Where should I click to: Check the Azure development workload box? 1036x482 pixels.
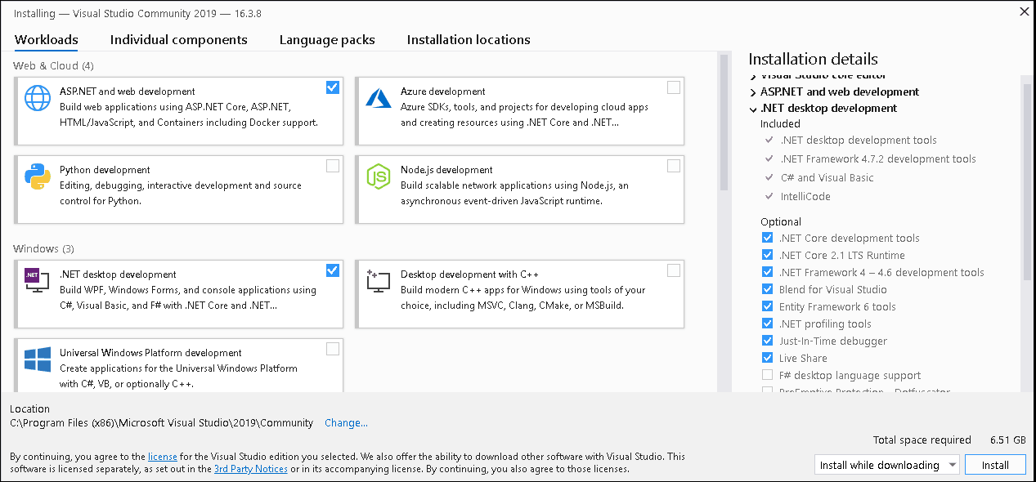point(673,87)
